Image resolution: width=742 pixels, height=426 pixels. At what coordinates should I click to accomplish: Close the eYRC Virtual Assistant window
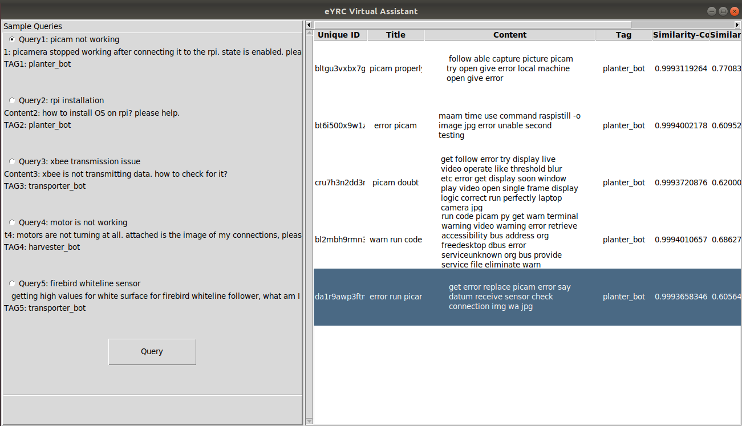coord(733,11)
